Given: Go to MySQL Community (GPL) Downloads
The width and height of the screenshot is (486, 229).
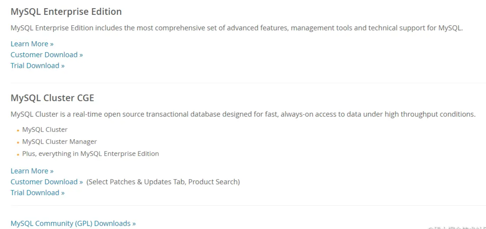Looking at the screenshot, I should [73, 224].
